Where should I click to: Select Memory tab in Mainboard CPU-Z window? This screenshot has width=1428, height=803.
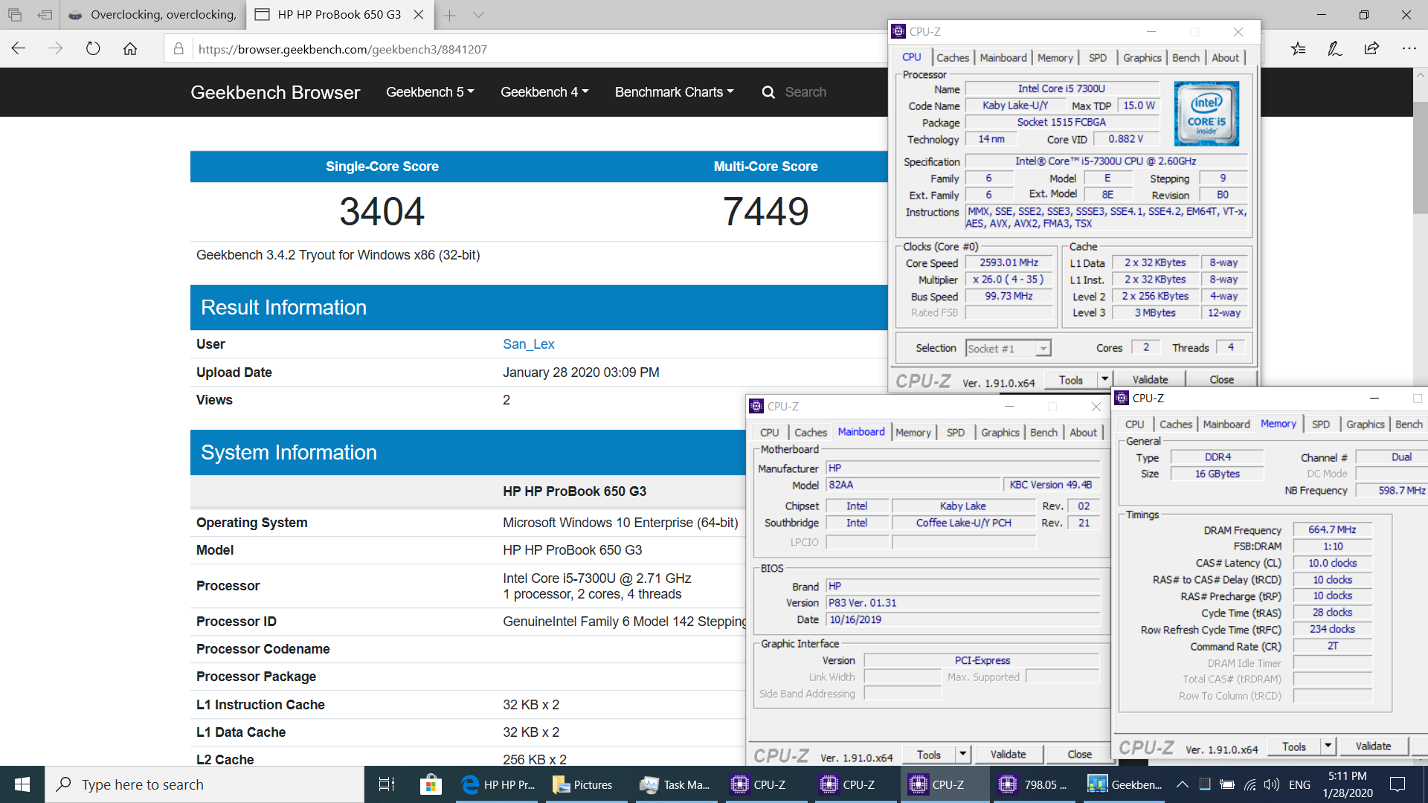(x=913, y=432)
